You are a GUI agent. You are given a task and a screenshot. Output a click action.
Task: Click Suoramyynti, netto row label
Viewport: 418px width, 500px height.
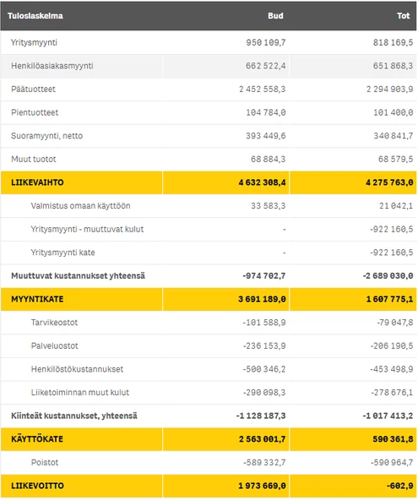tap(47, 136)
